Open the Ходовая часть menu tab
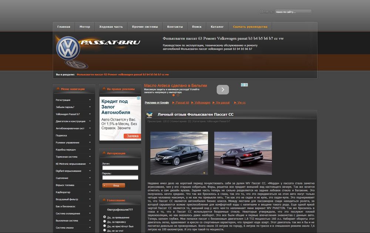 tap(111, 27)
